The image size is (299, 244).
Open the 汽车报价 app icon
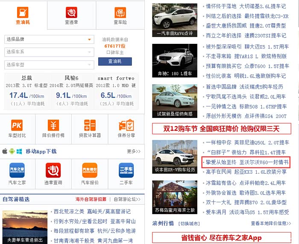click(x=90, y=170)
